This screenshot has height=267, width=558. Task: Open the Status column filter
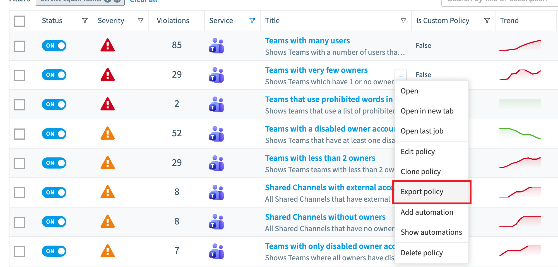(85, 21)
